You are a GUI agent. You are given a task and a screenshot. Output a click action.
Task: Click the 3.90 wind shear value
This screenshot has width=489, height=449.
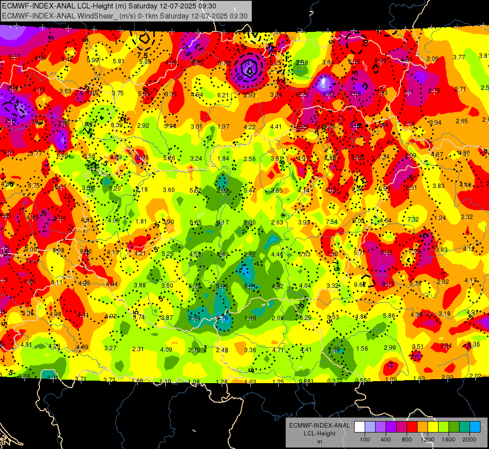[x=168, y=222]
